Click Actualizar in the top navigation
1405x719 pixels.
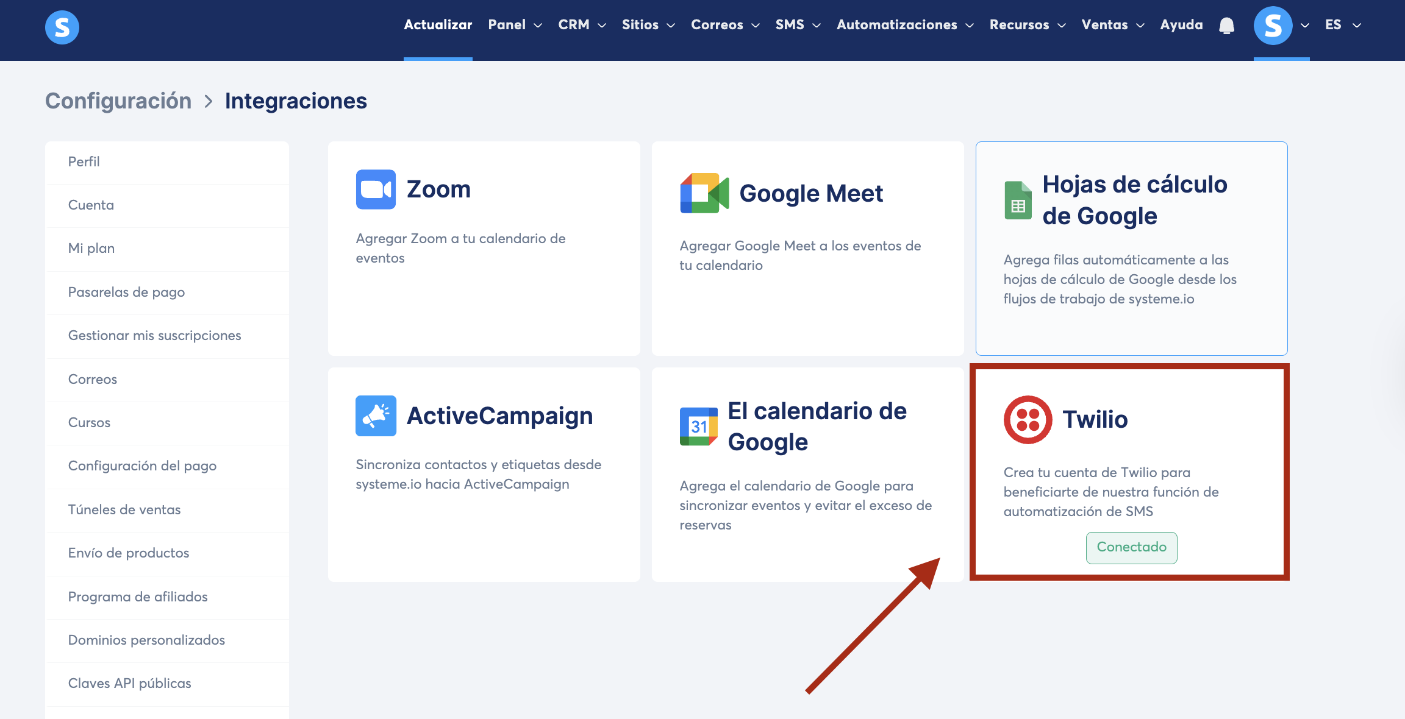coord(438,25)
